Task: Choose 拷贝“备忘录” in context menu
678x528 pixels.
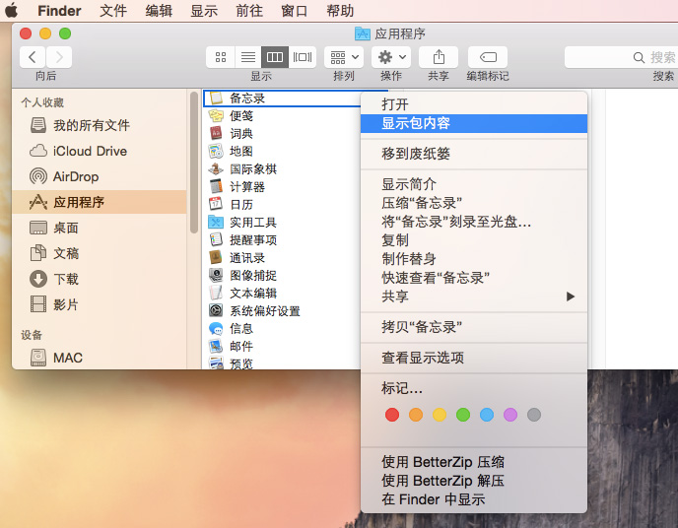Action: point(474,327)
